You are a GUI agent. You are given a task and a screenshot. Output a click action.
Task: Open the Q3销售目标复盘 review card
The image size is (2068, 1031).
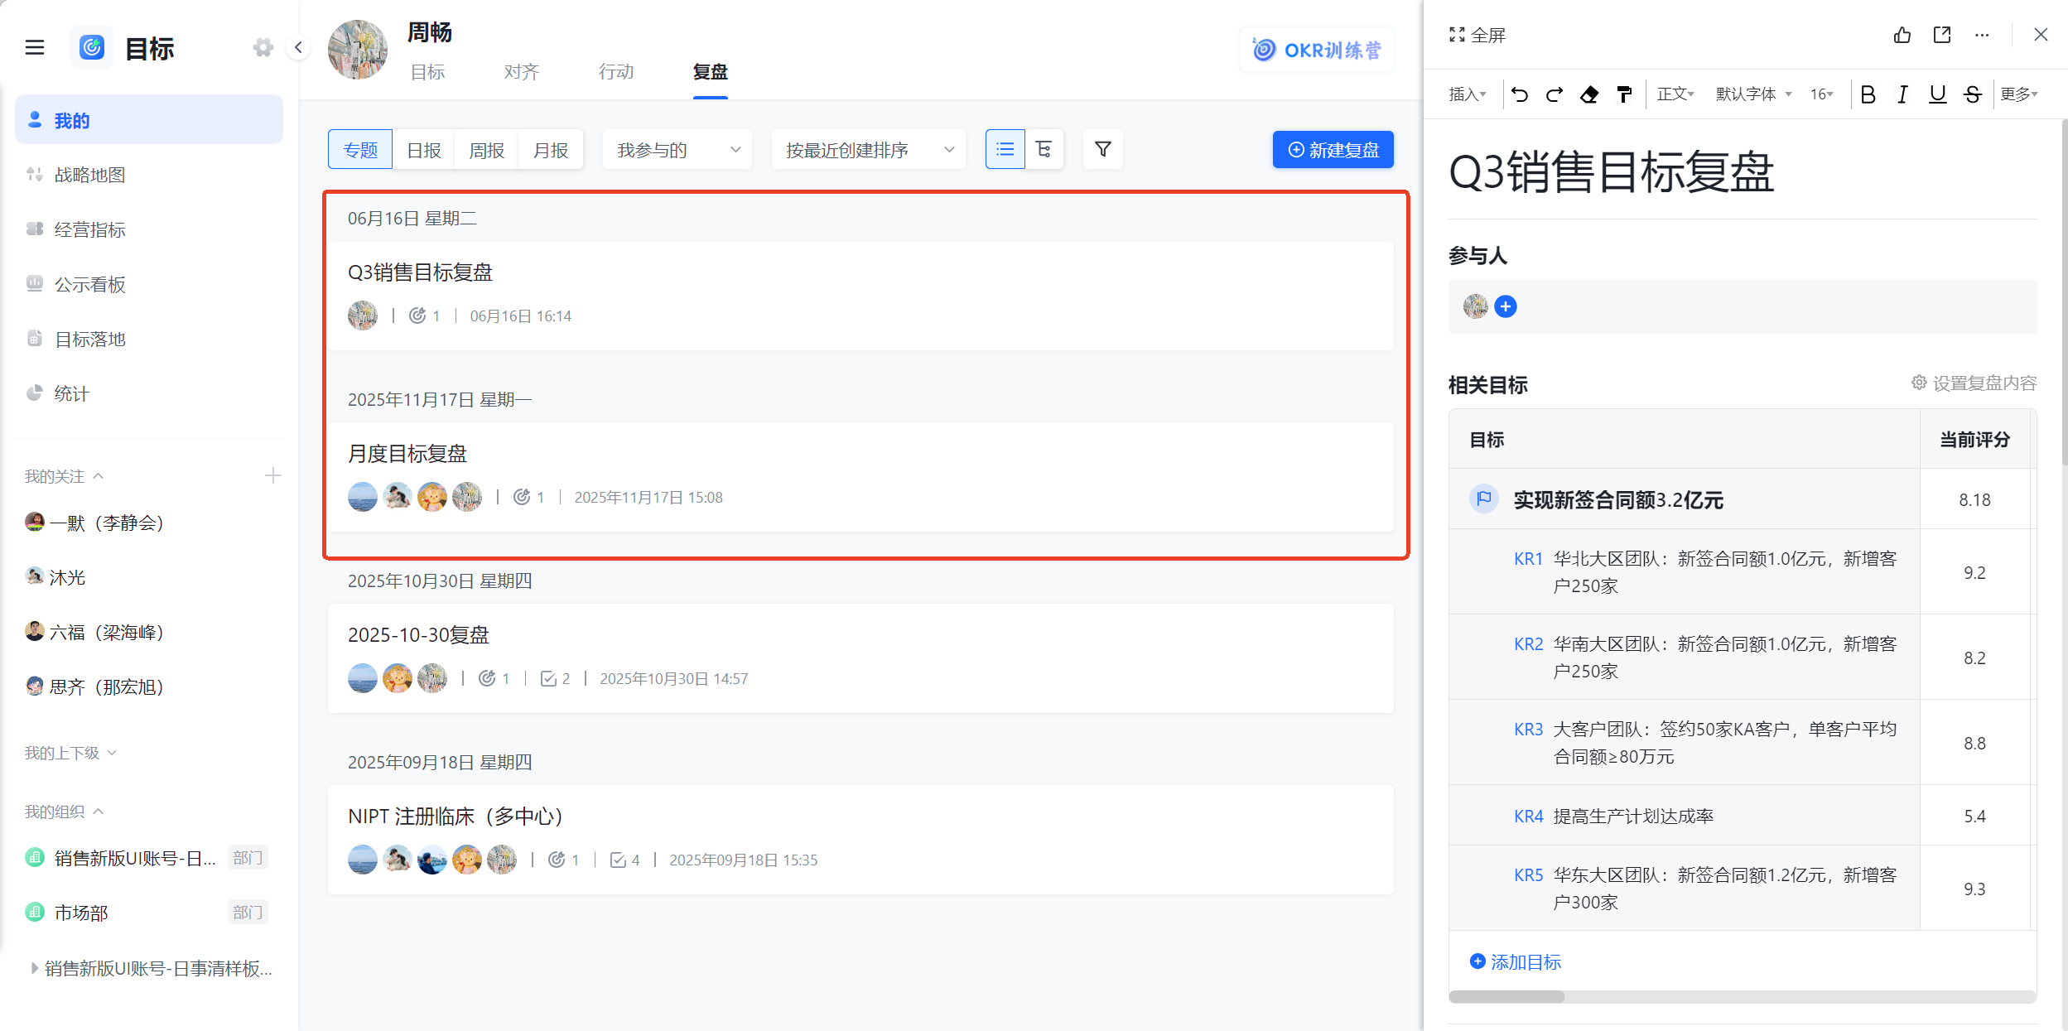(x=860, y=296)
